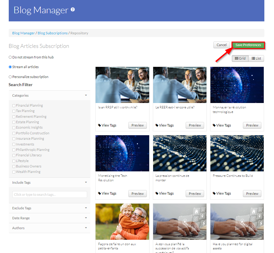Open thumbnail for 'Have you planned for digital assets'
This screenshot has width=274, height=253.
(237, 222)
